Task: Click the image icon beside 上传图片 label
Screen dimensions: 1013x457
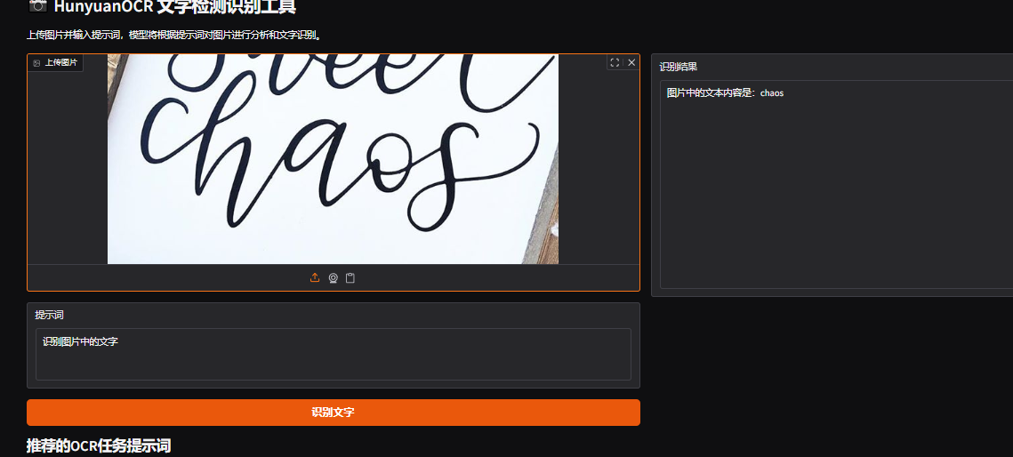Action: 37,64
